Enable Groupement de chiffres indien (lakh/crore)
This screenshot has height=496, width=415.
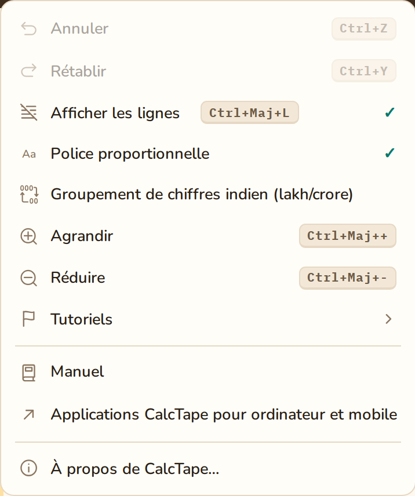[208, 194]
